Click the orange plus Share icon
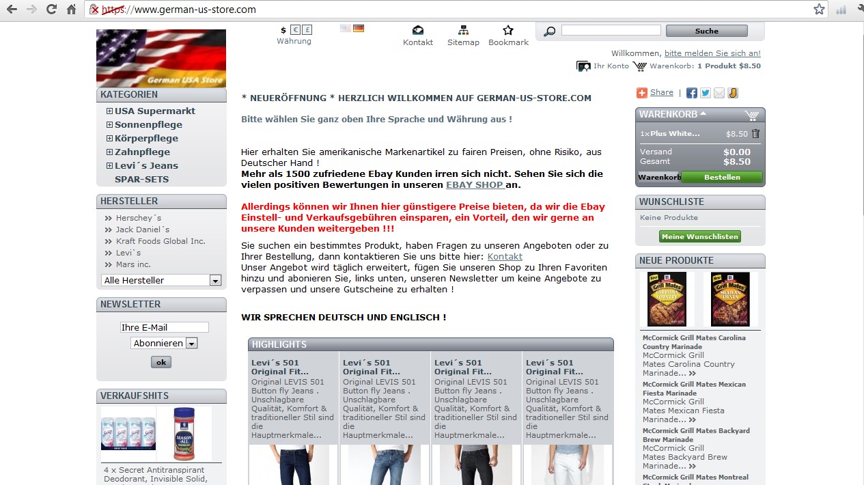Screen dimensions: 864x485 coord(642,93)
